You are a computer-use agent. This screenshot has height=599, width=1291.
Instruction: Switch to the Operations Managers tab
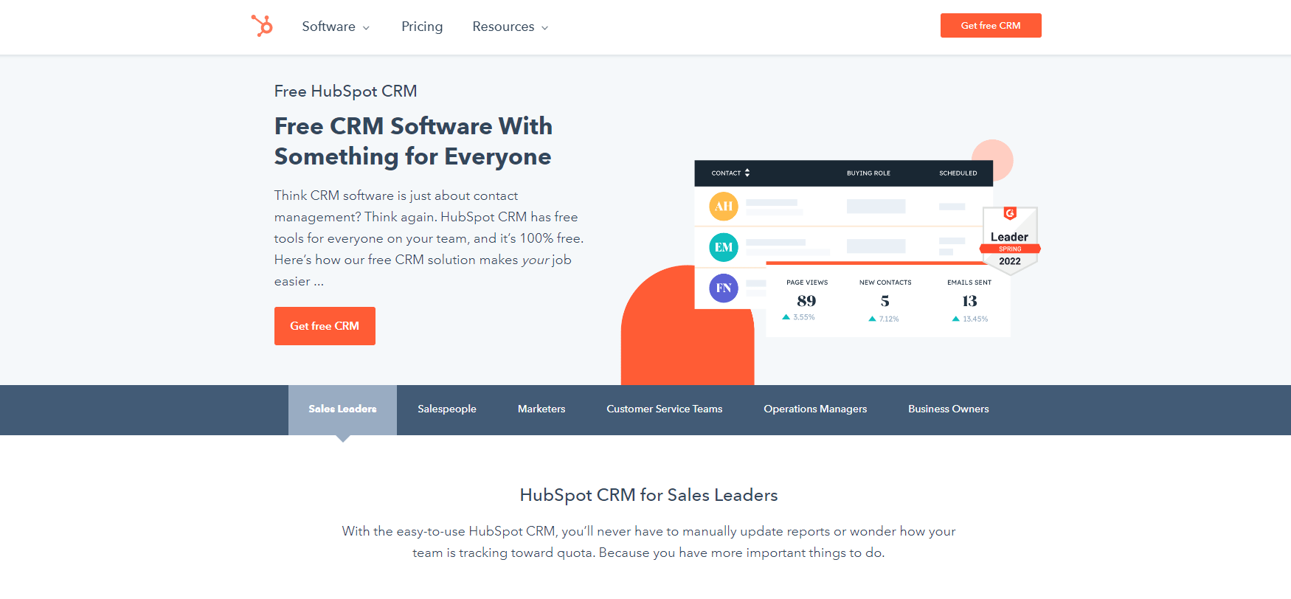[x=815, y=409]
